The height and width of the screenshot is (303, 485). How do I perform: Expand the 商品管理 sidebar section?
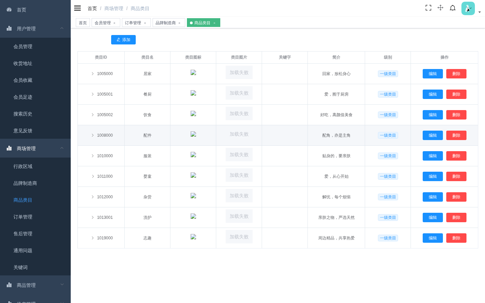click(35, 285)
